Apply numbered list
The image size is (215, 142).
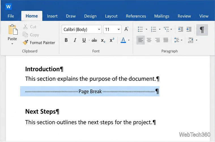(154, 29)
